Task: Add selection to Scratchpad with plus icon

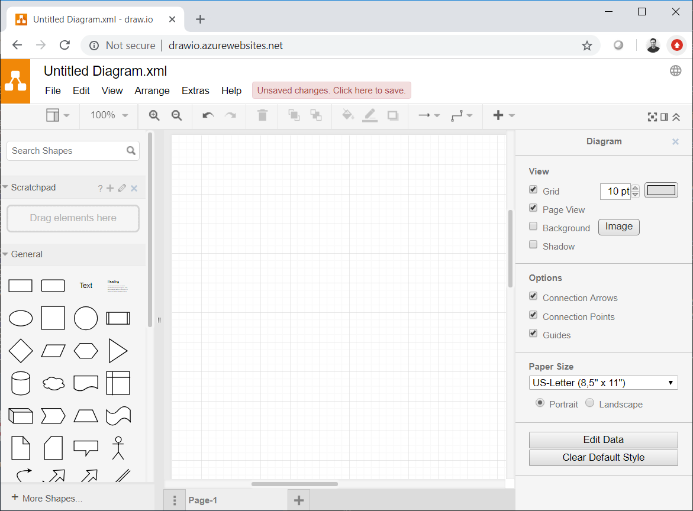Action: pos(110,188)
